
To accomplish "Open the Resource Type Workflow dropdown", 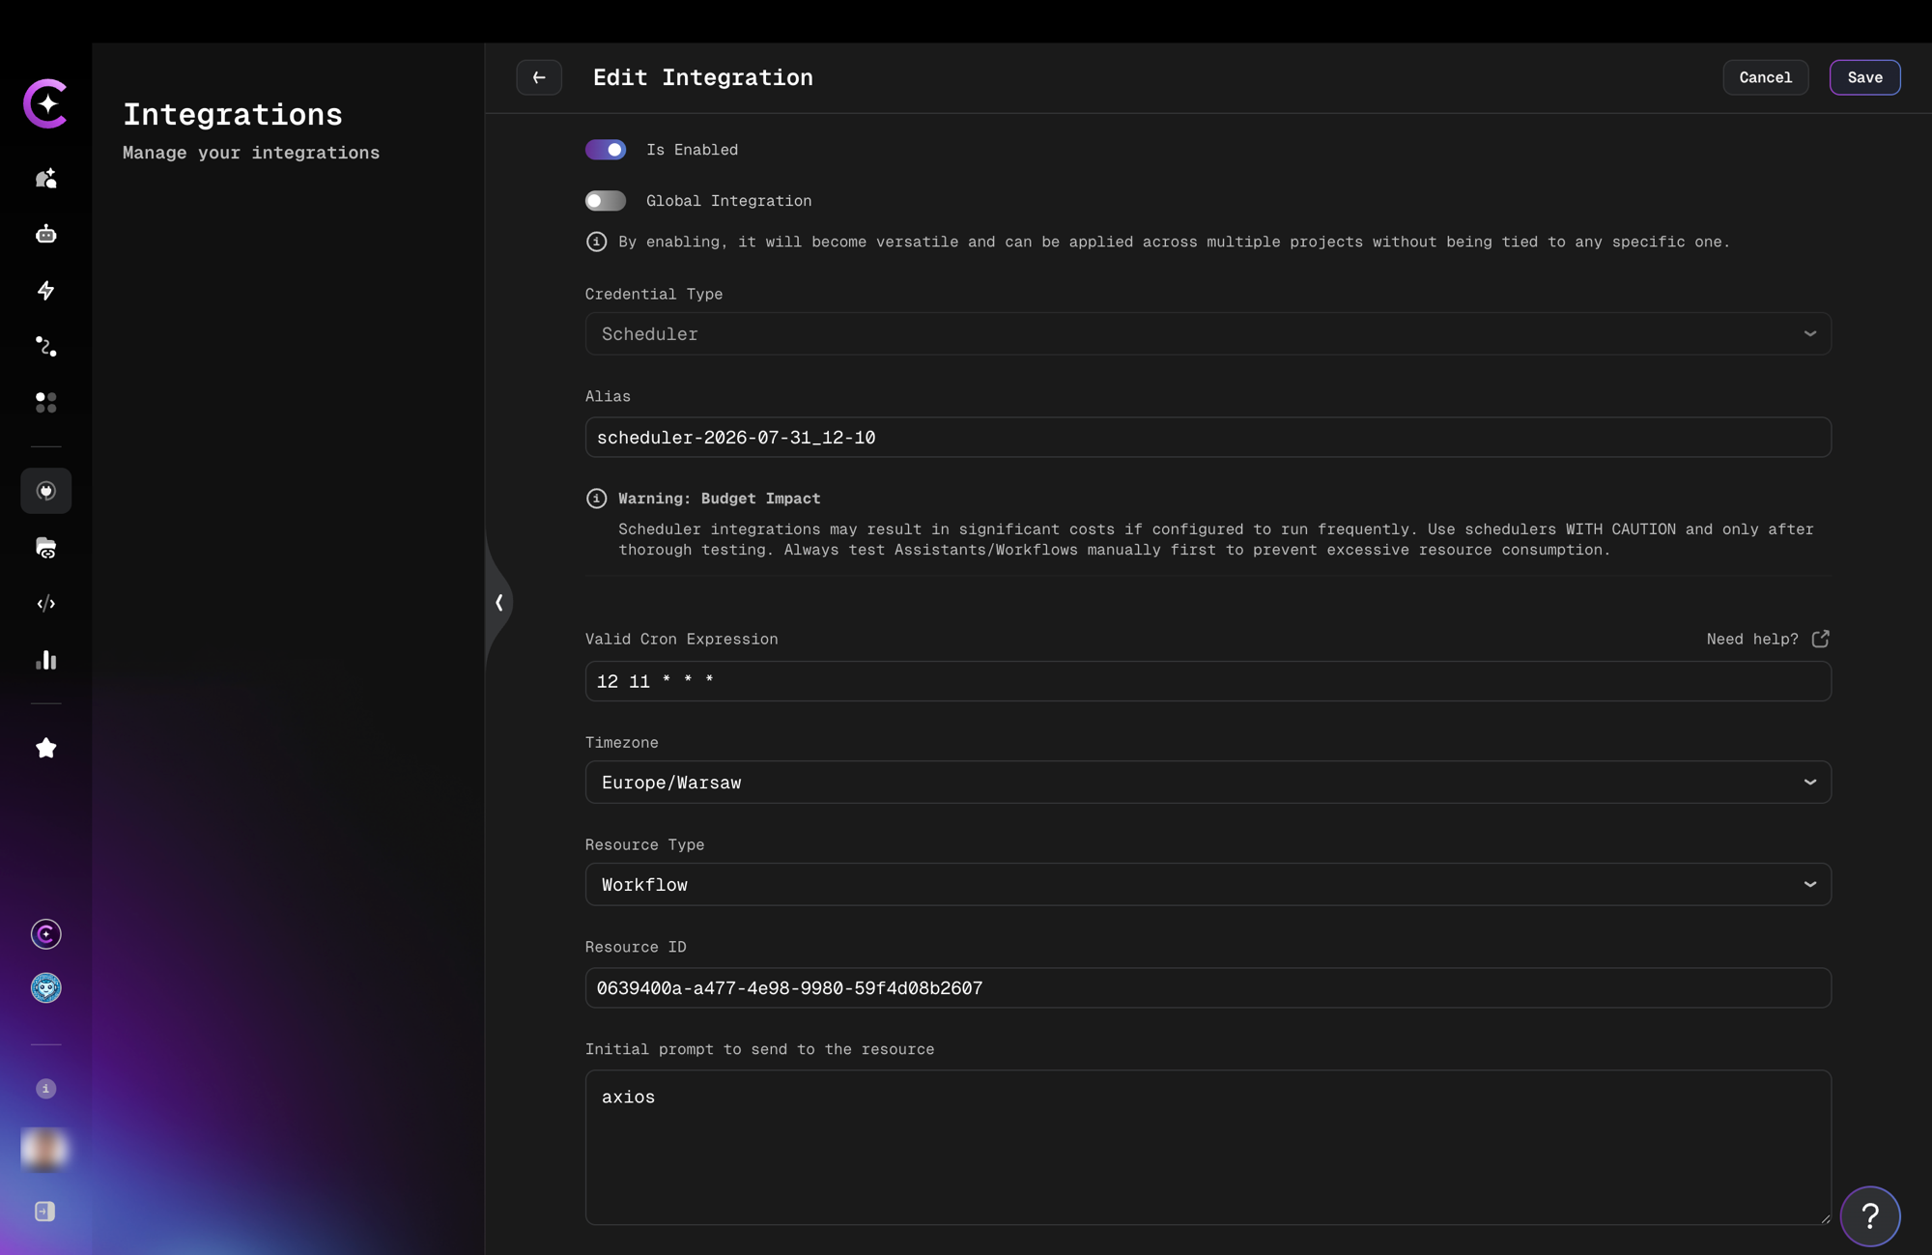I will (1207, 884).
